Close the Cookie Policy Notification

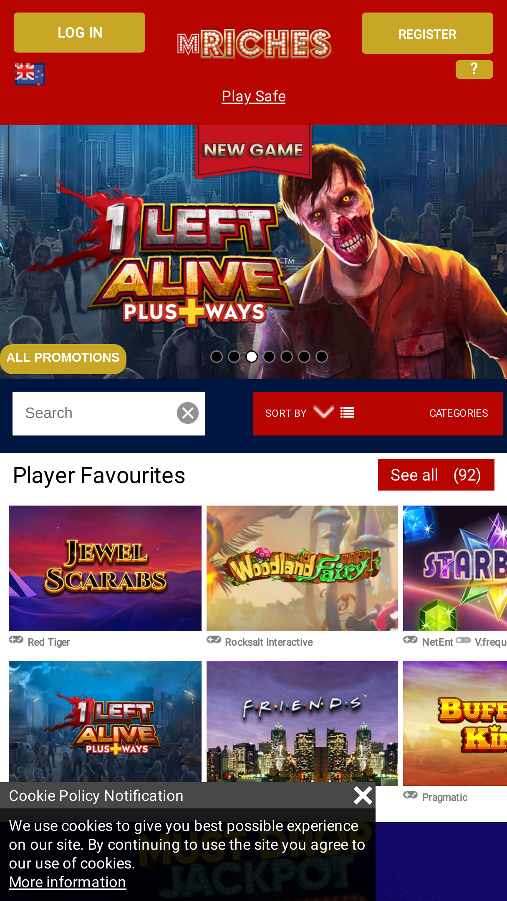tap(363, 795)
